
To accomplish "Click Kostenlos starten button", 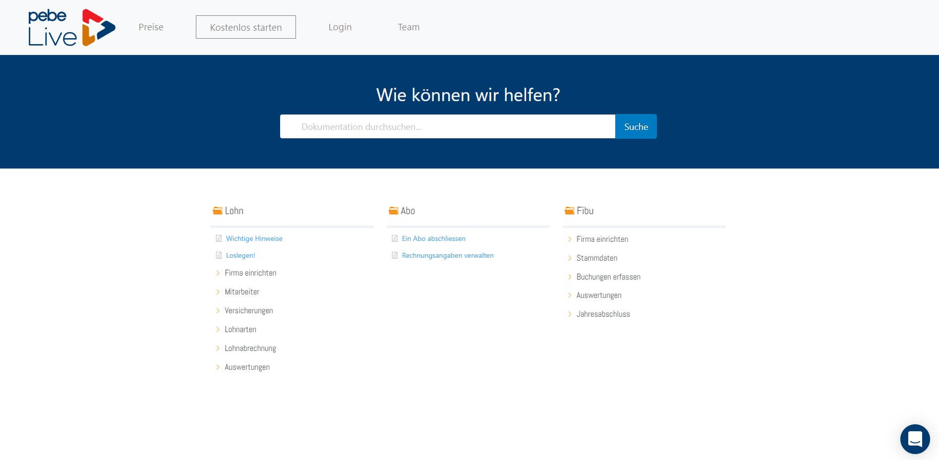I will point(246,27).
